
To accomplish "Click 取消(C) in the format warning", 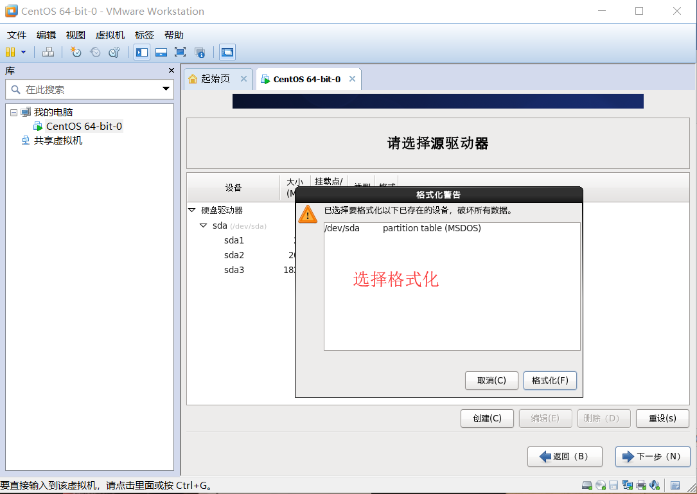I will 491,380.
